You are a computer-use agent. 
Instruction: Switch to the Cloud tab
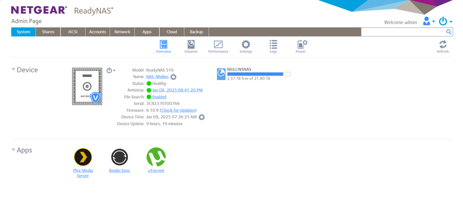click(x=172, y=32)
